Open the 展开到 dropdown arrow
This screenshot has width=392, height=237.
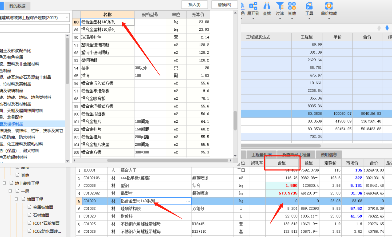click(x=253, y=19)
